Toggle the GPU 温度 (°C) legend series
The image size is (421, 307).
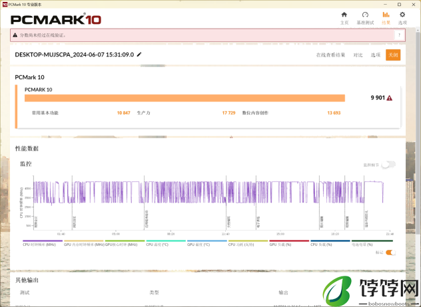pyautogui.click(x=207, y=243)
